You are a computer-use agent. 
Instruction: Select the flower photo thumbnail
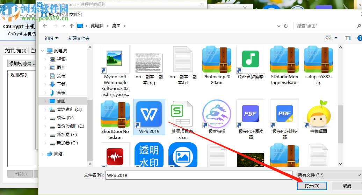tap(250, 159)
